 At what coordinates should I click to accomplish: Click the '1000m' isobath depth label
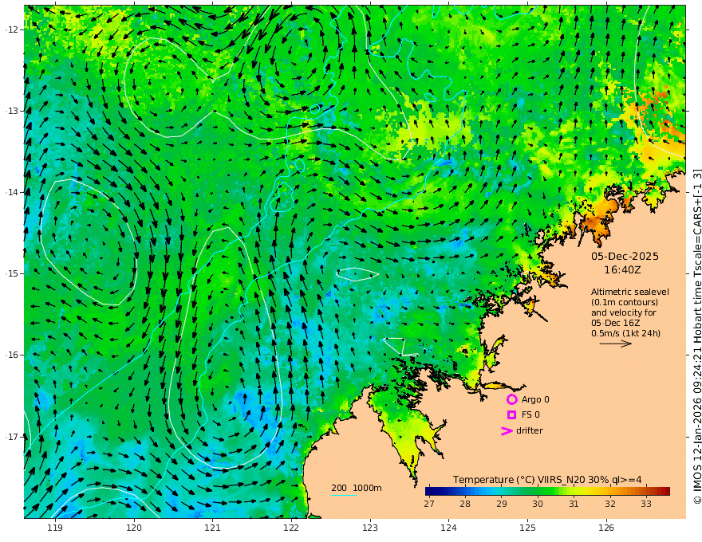coord(367,488)
